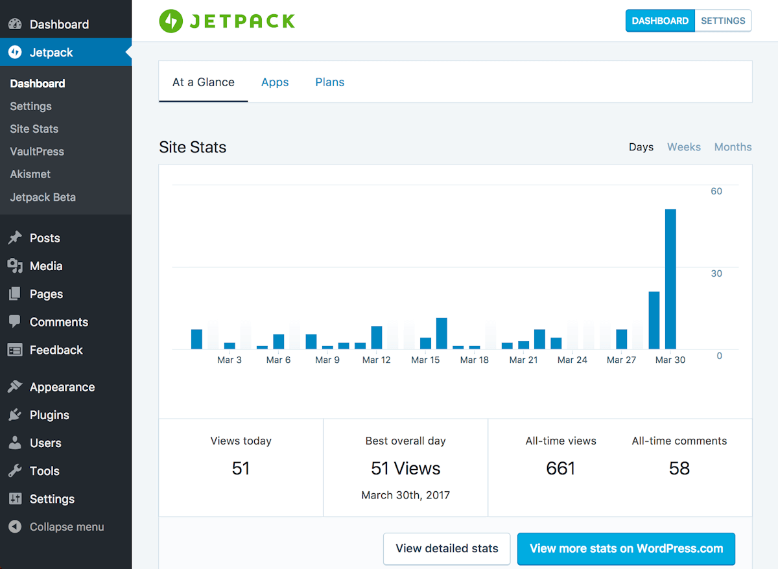778x569 pixels.
Task: Click View more stats on WordPress.com
Action: pos(626,549)
